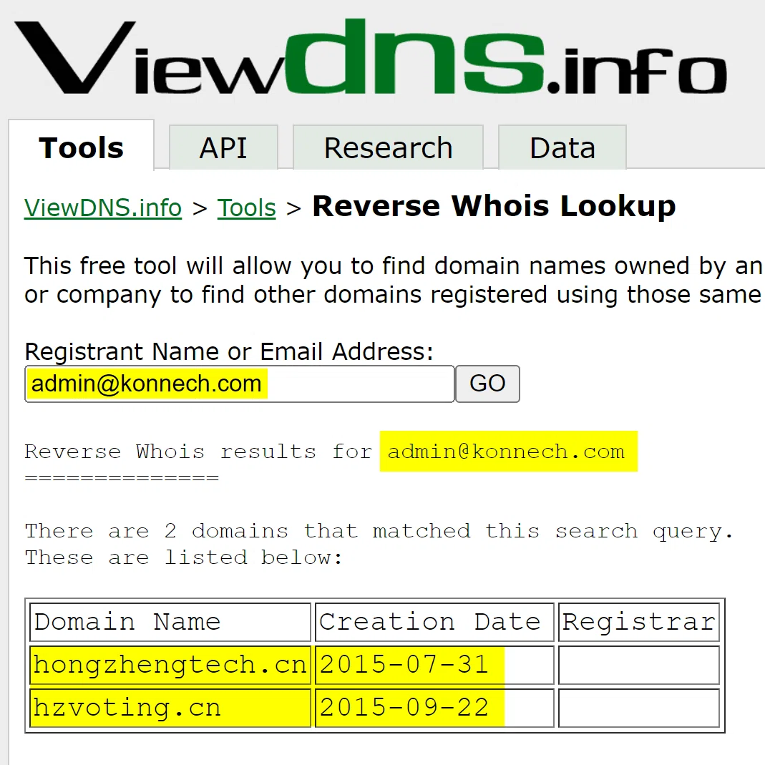The height and width of the screenshot is (765, 765).
Task: Click the GO button
Action: [487, 384]
